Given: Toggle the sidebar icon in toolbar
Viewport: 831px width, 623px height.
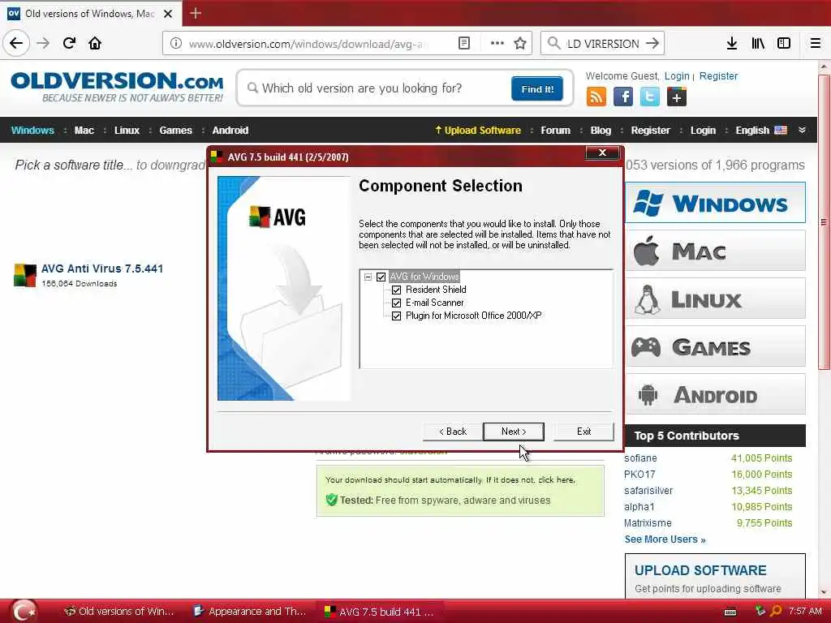Looking at the screenshot, I should point(784,44).
